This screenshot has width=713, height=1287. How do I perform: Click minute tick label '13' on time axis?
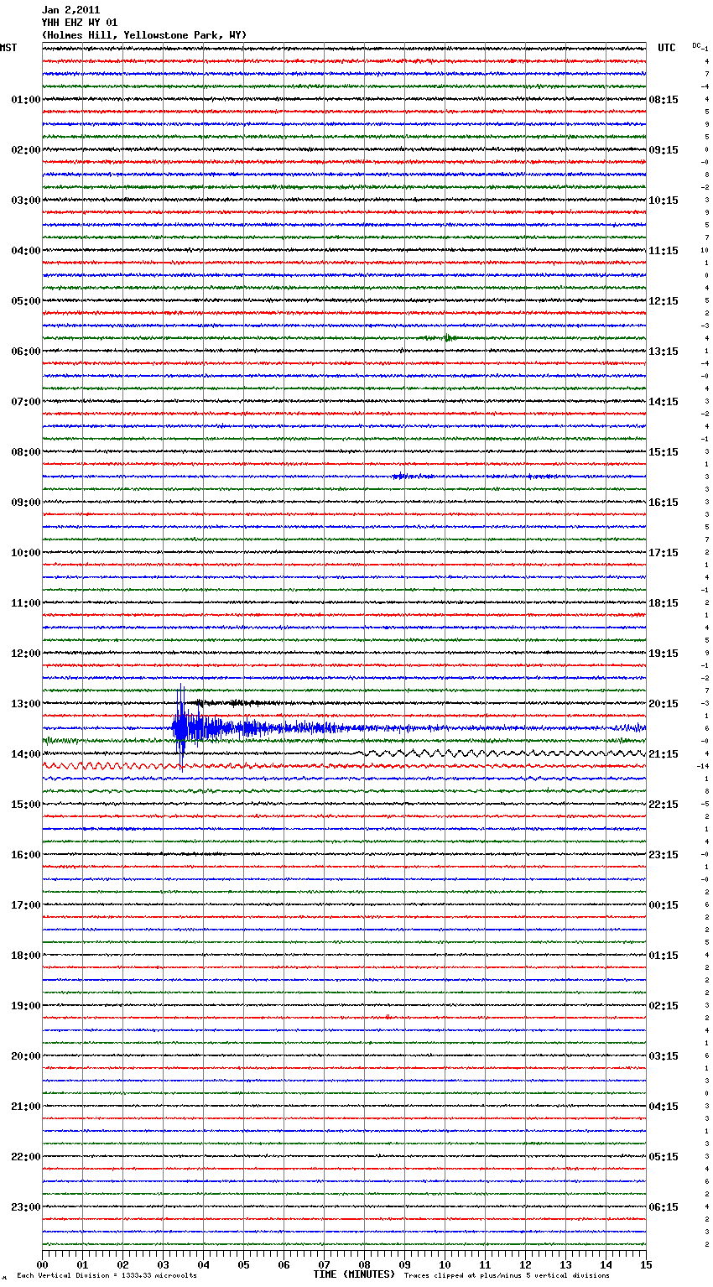[565, 1264]
